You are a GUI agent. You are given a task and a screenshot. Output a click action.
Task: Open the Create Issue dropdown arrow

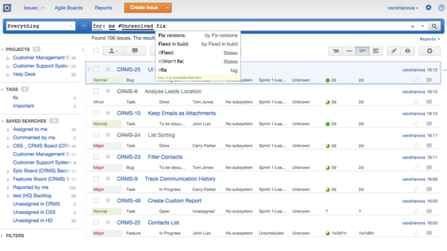point(168,8)
